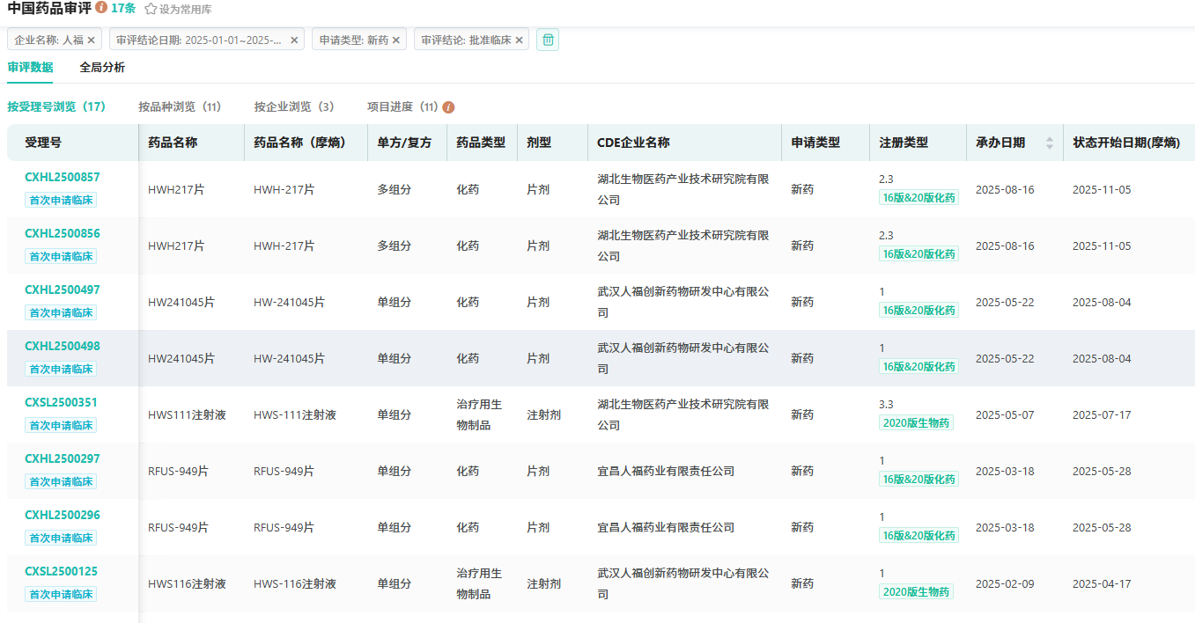
Task: Open acceptance number CXHL2500297 link
Action: [x=63, y=458]
